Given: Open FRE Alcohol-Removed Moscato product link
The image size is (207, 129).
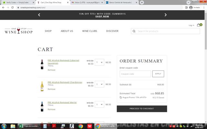Looking at the screenshot, I should click(63, 123).
